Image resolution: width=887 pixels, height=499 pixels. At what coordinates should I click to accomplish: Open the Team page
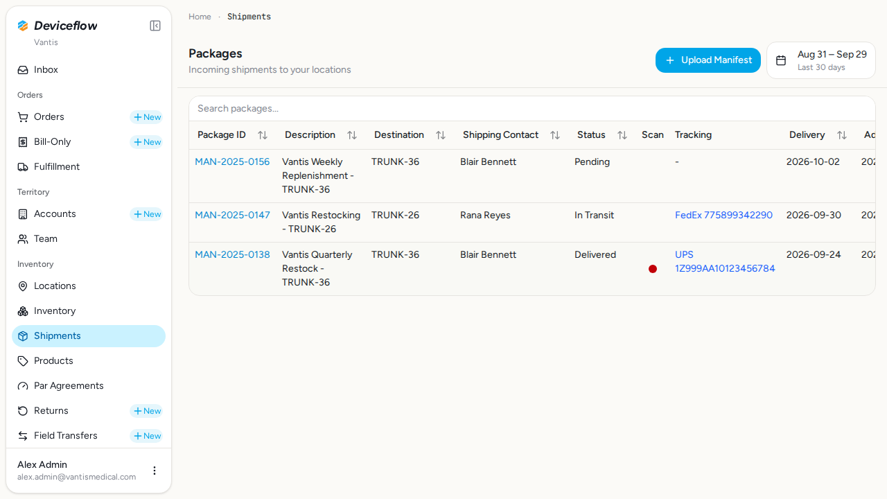click(x=89, y=239)
